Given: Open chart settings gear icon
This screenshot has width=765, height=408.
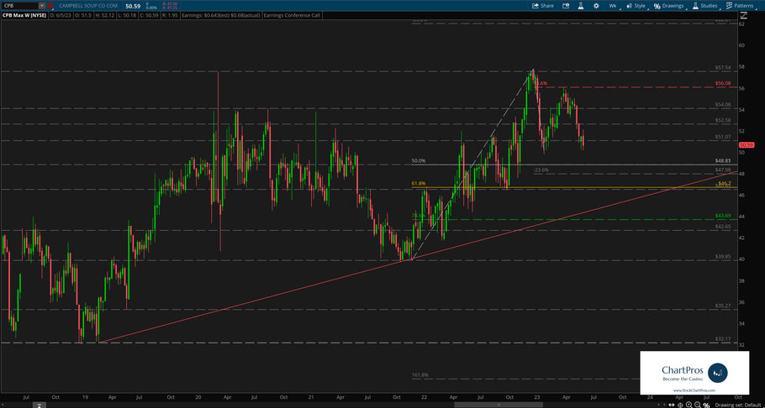Looking at the screenshot, I should tap(596, 6).
